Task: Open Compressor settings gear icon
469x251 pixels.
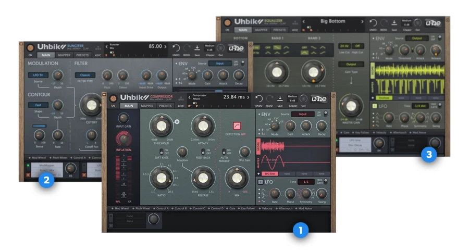Action: [334, 96]
